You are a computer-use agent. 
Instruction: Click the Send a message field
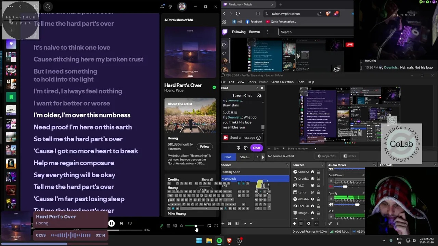pos(242,138)
